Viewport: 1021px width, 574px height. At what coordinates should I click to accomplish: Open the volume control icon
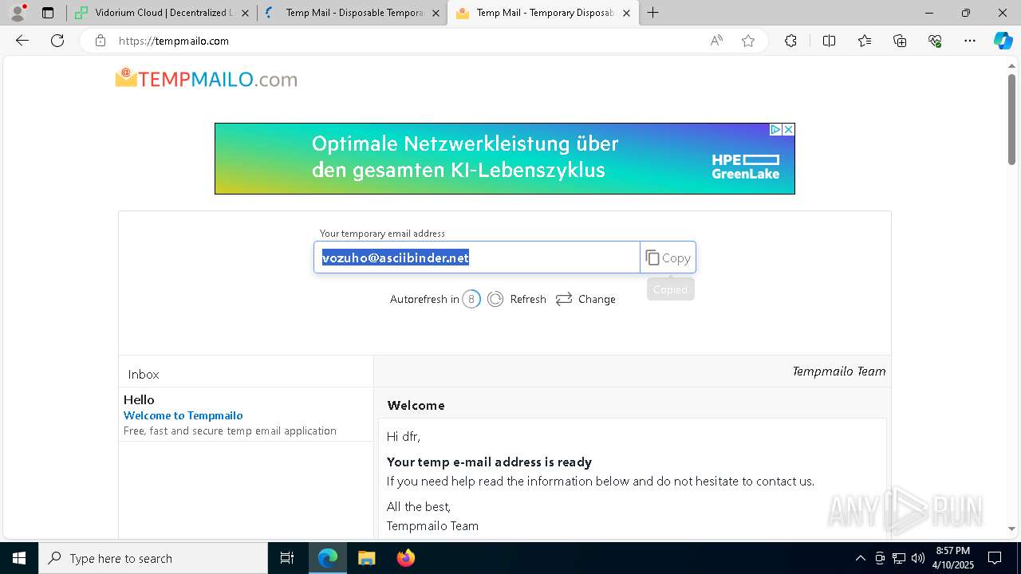pos(918,558)
